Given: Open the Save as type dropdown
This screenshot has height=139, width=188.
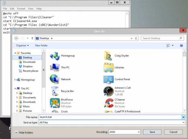Looking at the screenshot, I should [x=112, y=122].
